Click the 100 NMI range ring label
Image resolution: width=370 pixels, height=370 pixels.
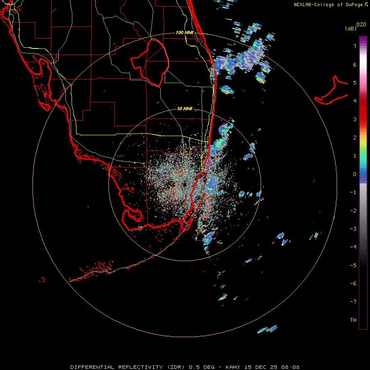(x=185, y=32)
